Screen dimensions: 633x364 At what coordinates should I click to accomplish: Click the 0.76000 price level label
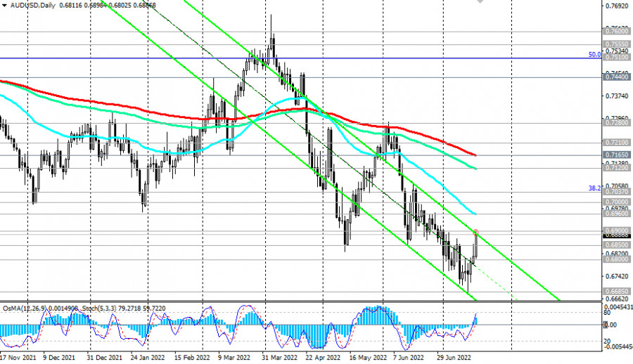(x=616, y=31)
